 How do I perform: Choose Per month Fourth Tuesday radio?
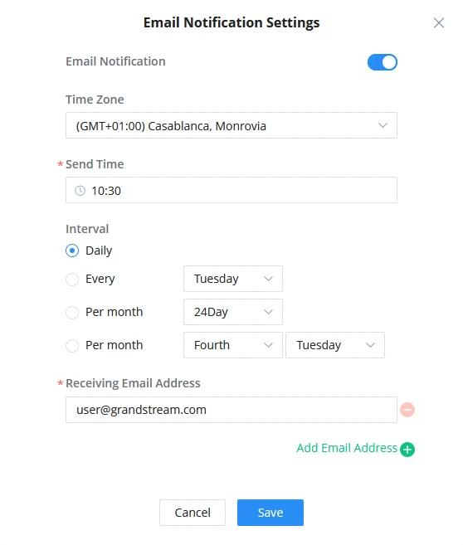click(72, 345)
